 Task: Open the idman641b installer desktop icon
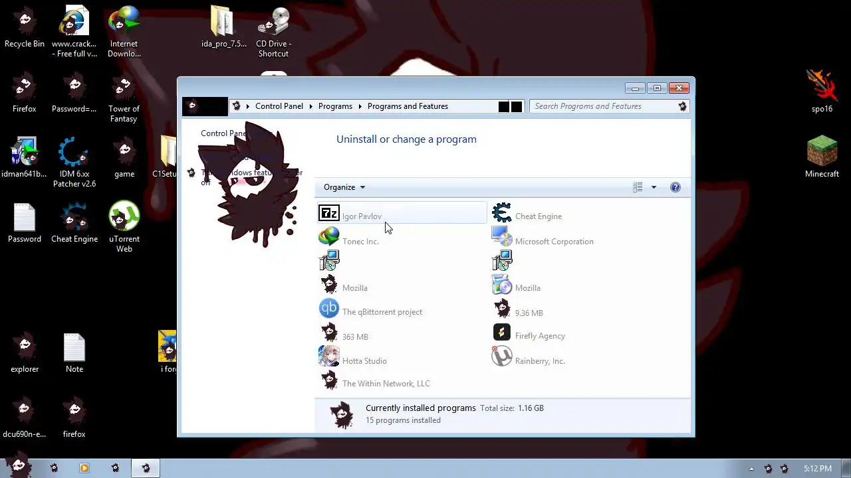point(25,158)
